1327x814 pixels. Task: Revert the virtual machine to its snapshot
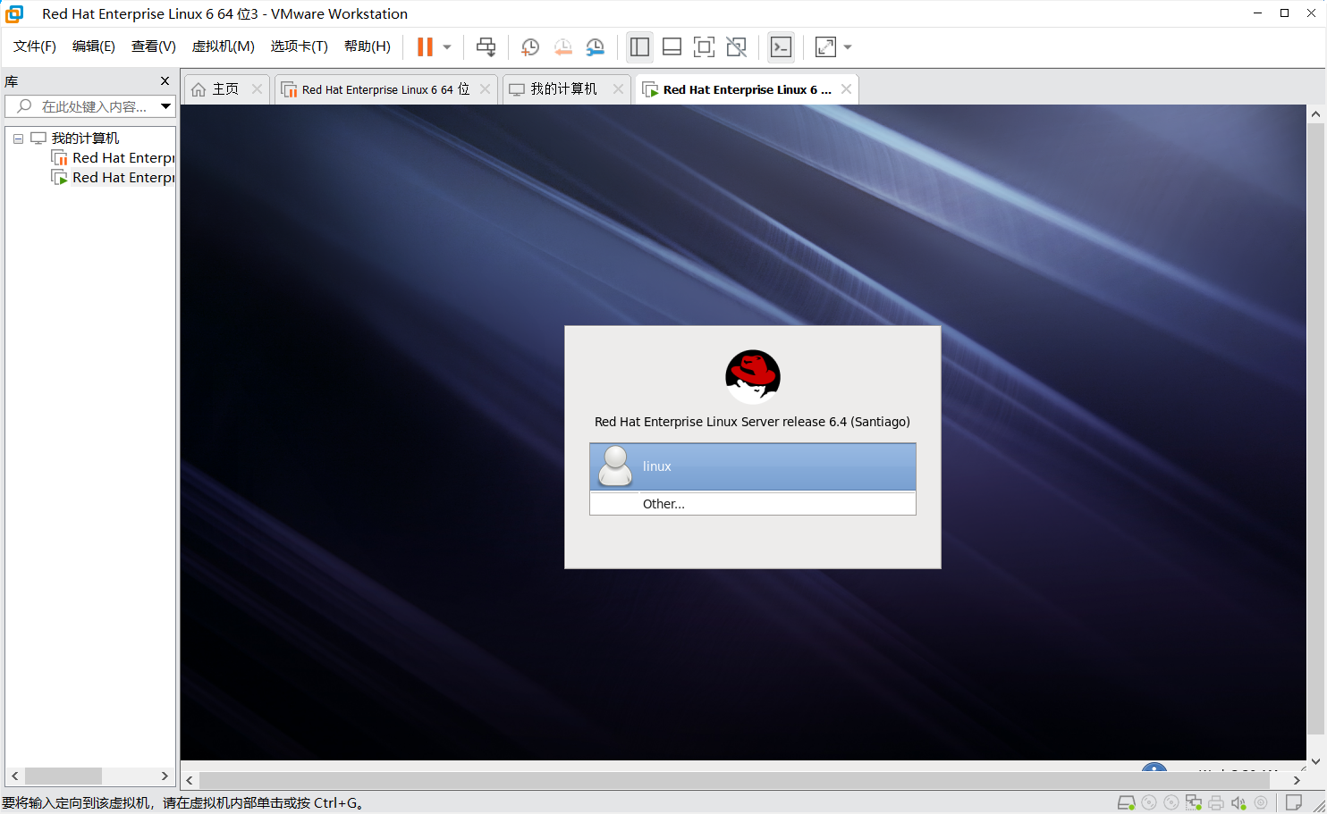point(562,47)
